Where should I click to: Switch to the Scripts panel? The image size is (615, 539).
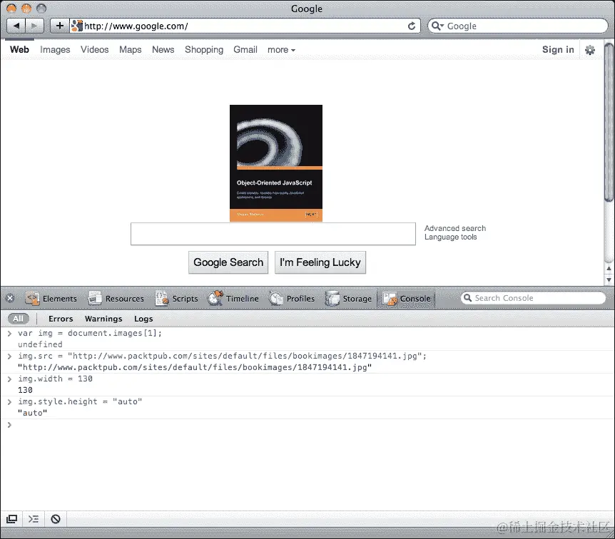click(x=176, y=298)
